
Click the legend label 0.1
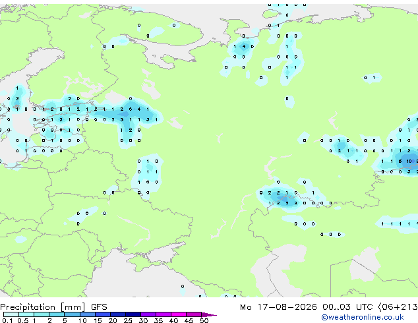tap(7, 320)
